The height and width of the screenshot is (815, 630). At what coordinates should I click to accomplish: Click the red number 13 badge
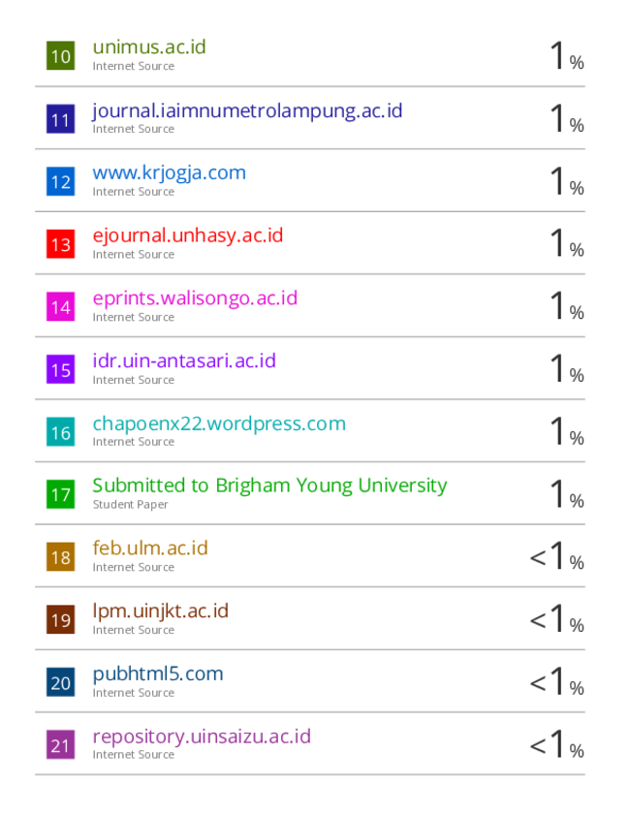[x=60, y=244]
